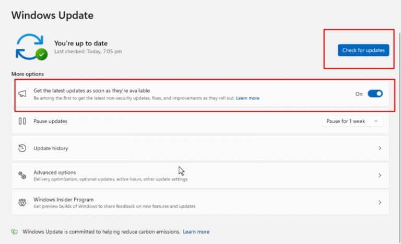Open Learn more link about latest updates
Screen dimensions: 401x244
pyautogui.click(x=247, y=98)
